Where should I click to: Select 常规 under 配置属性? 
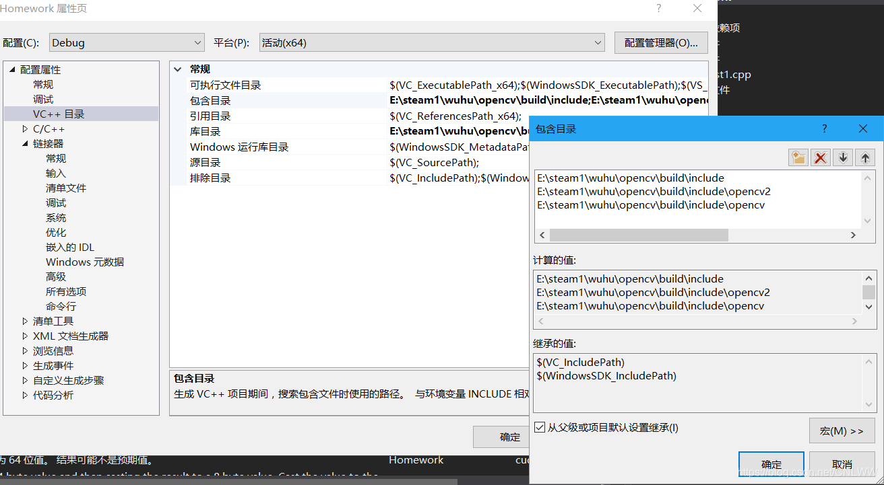(x=43, y=85)
